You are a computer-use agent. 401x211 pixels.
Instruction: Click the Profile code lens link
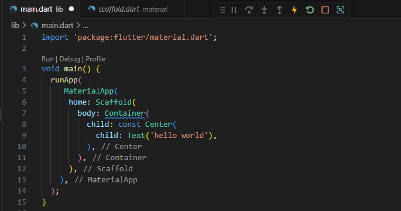coord(95,59)
